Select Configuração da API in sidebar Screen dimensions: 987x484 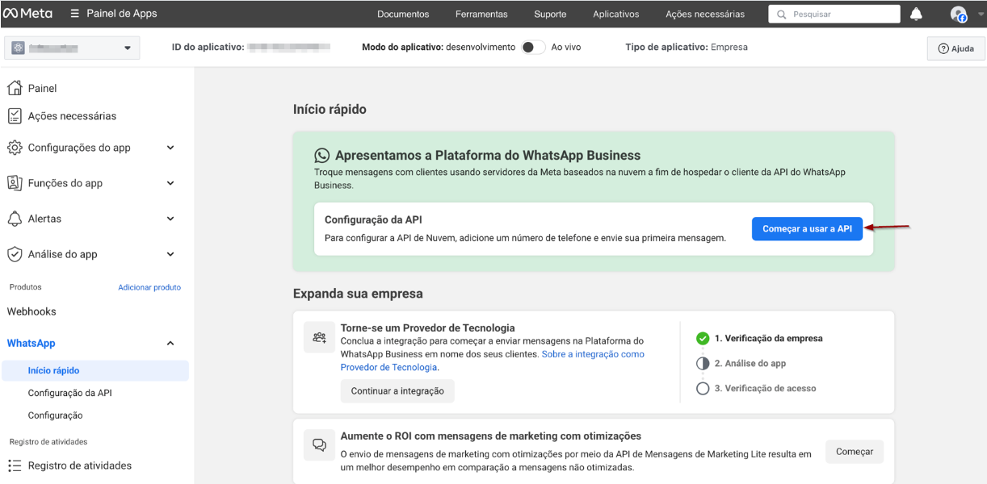69,393
